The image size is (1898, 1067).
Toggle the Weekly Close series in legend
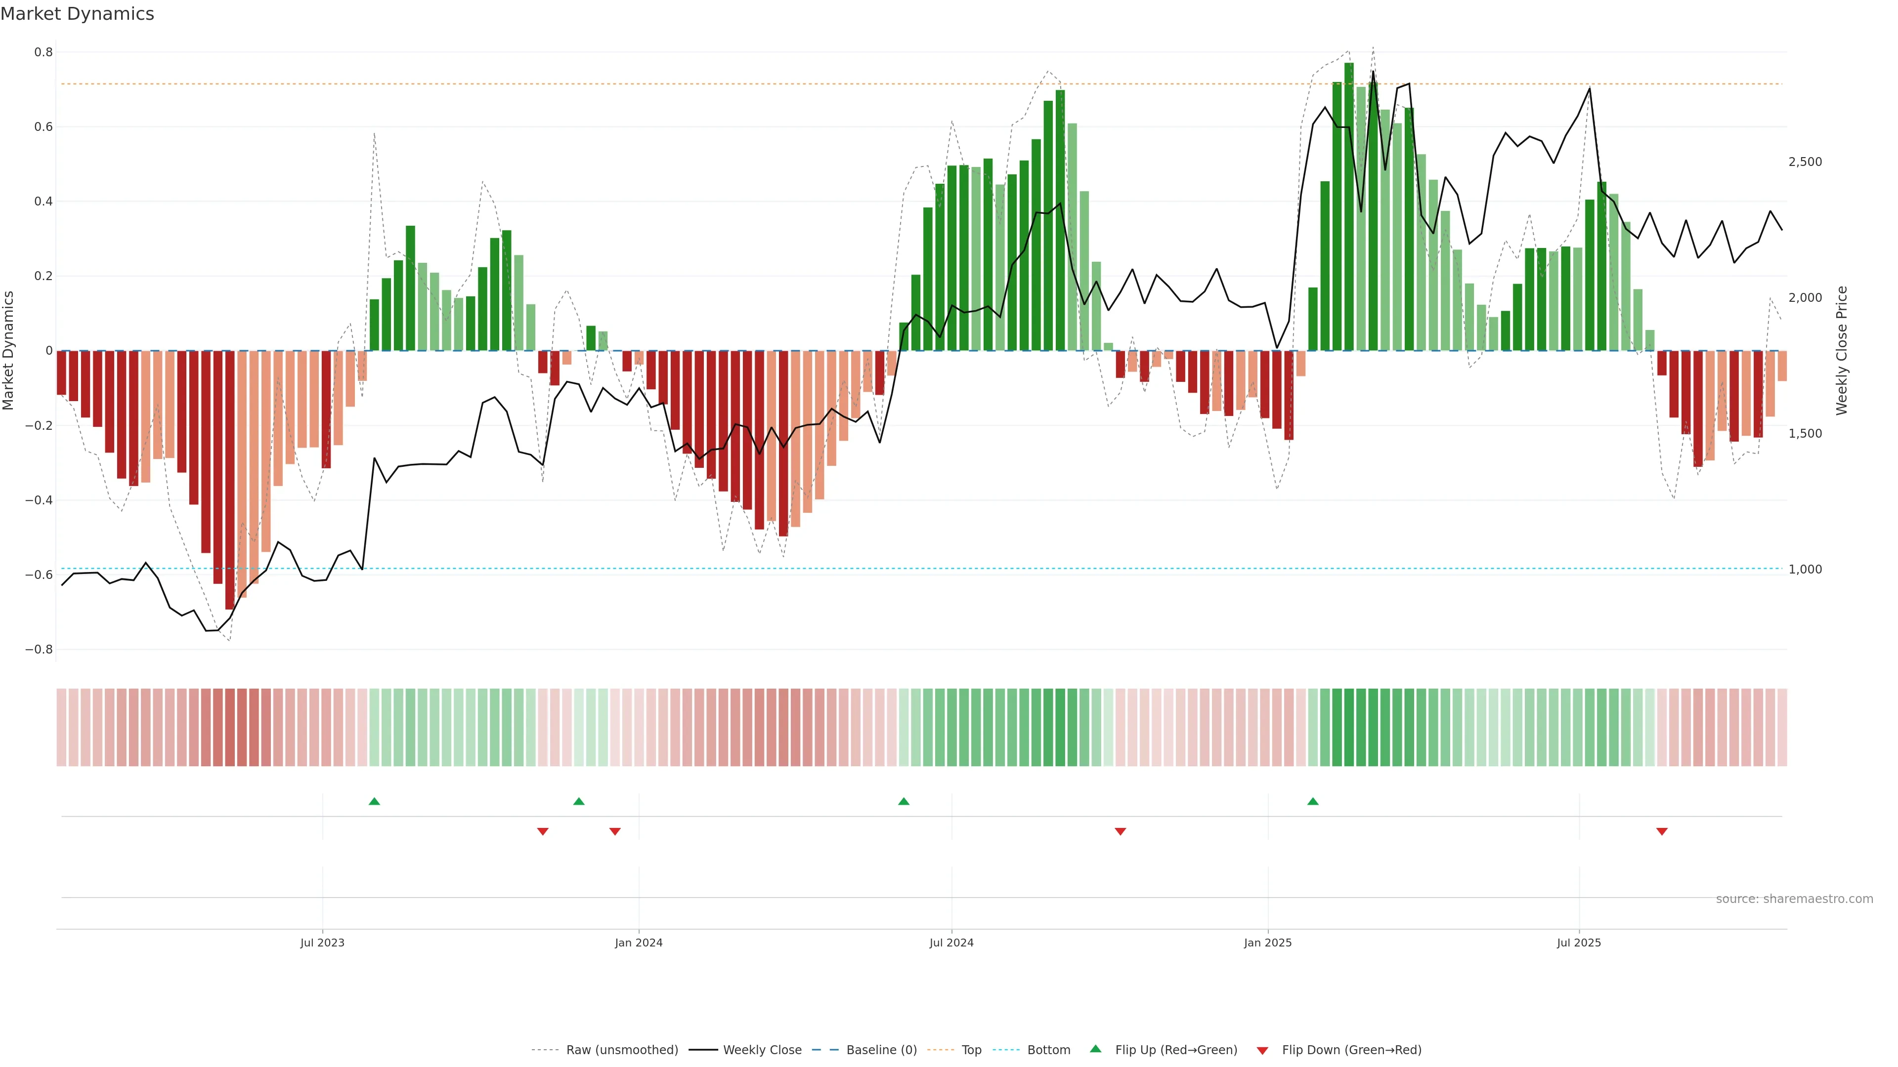coord(762,1050)
